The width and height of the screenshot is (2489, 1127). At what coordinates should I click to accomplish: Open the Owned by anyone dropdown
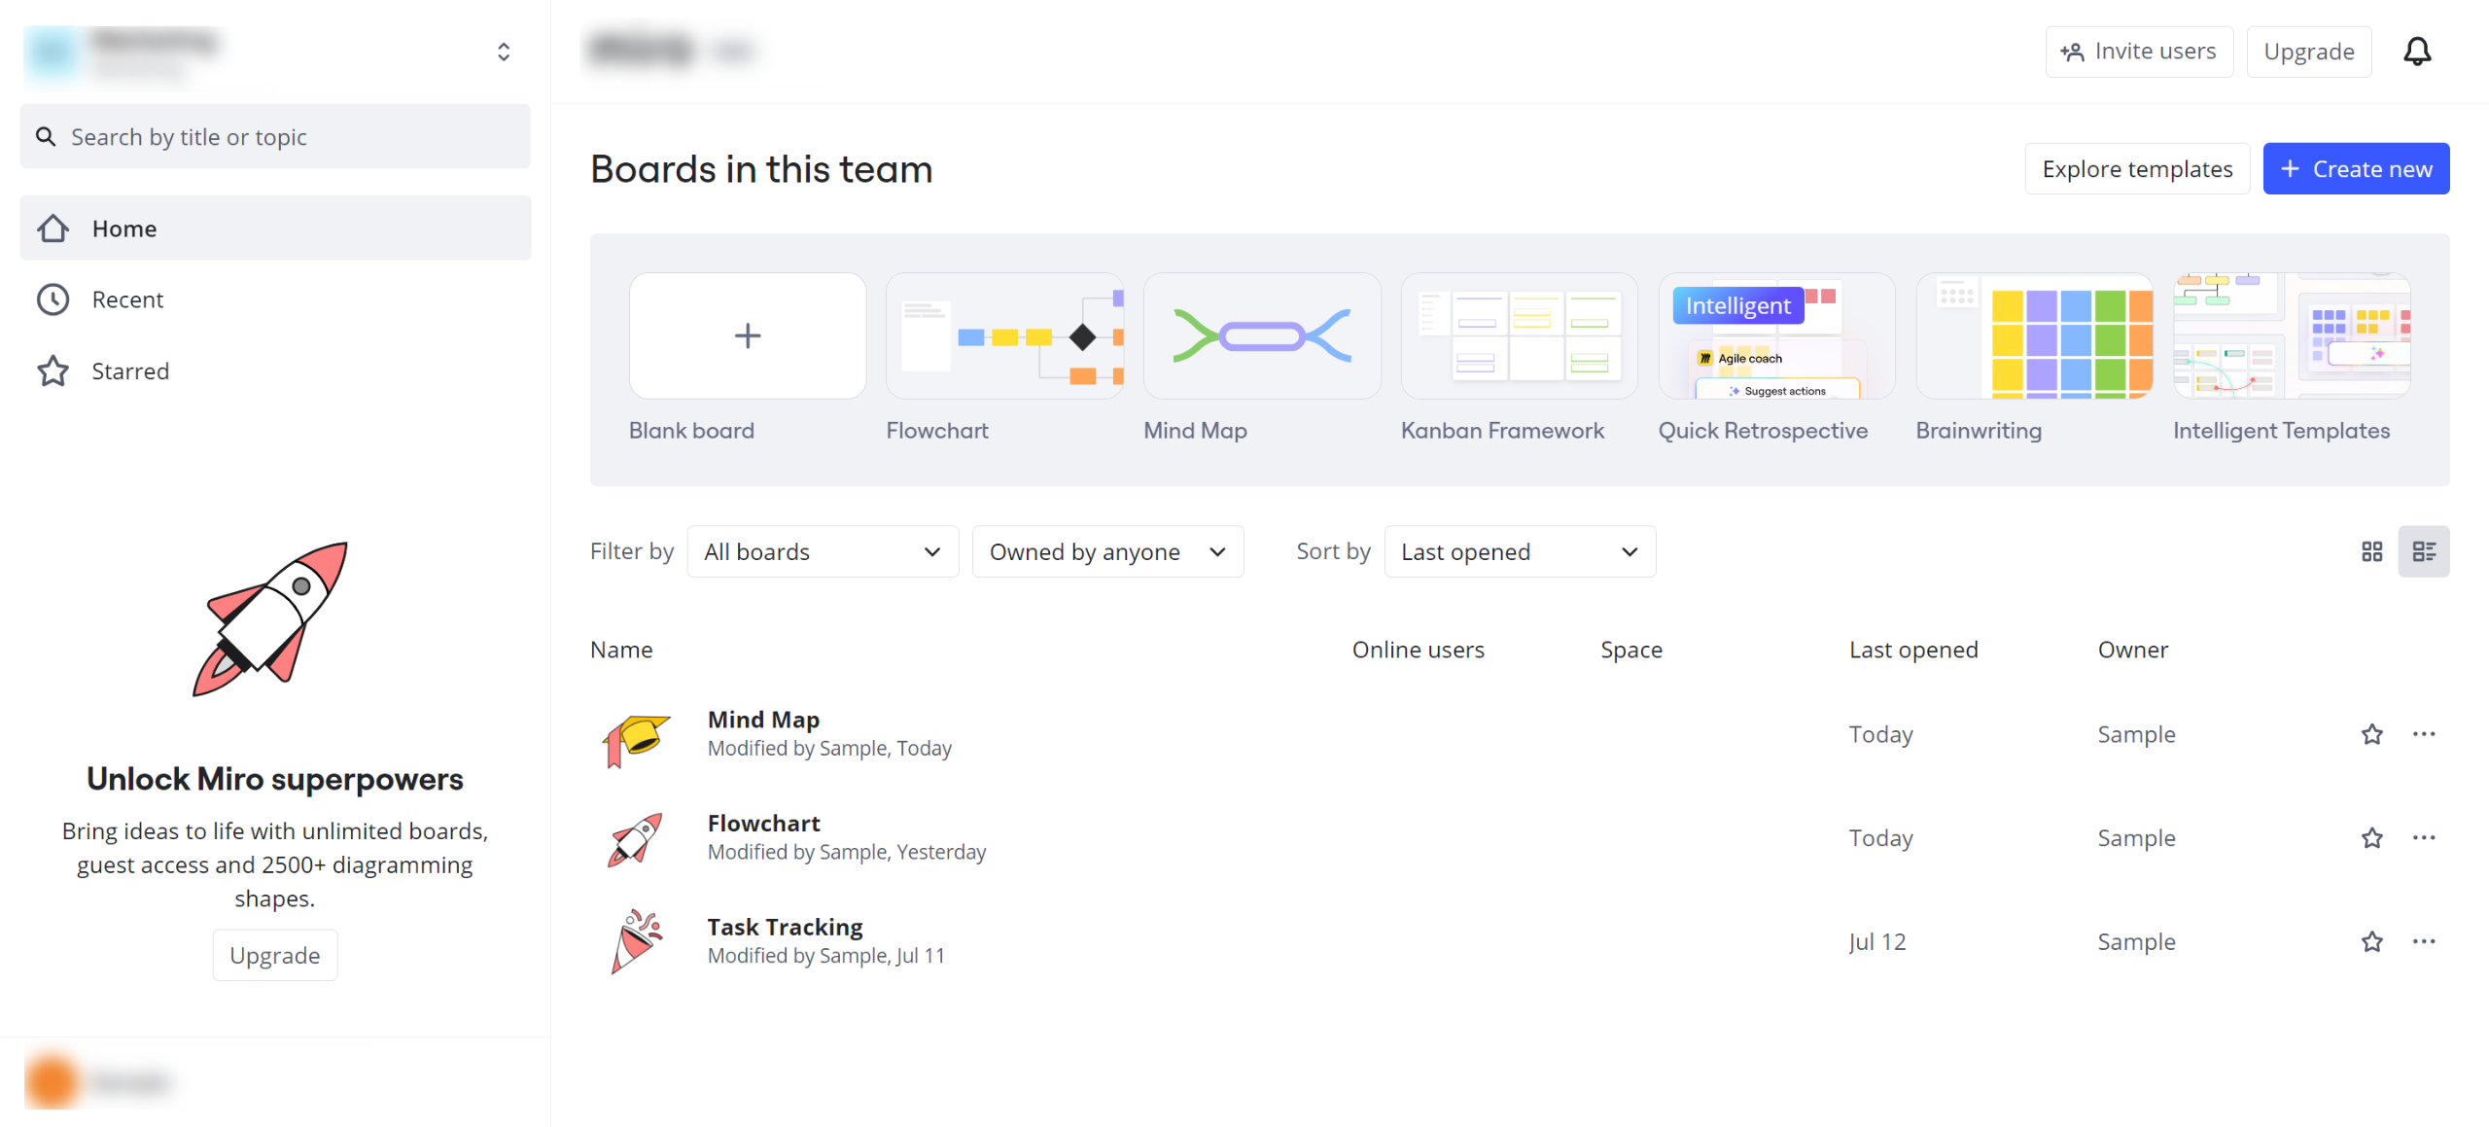(x=1107, y=551)
